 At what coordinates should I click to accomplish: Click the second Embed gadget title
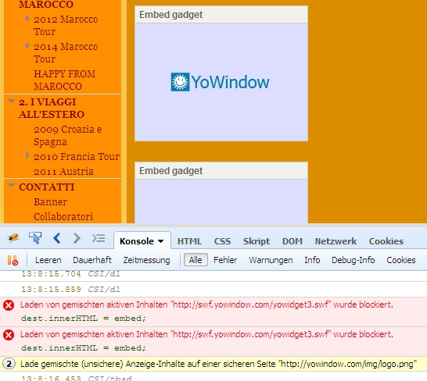pos(170,171)
